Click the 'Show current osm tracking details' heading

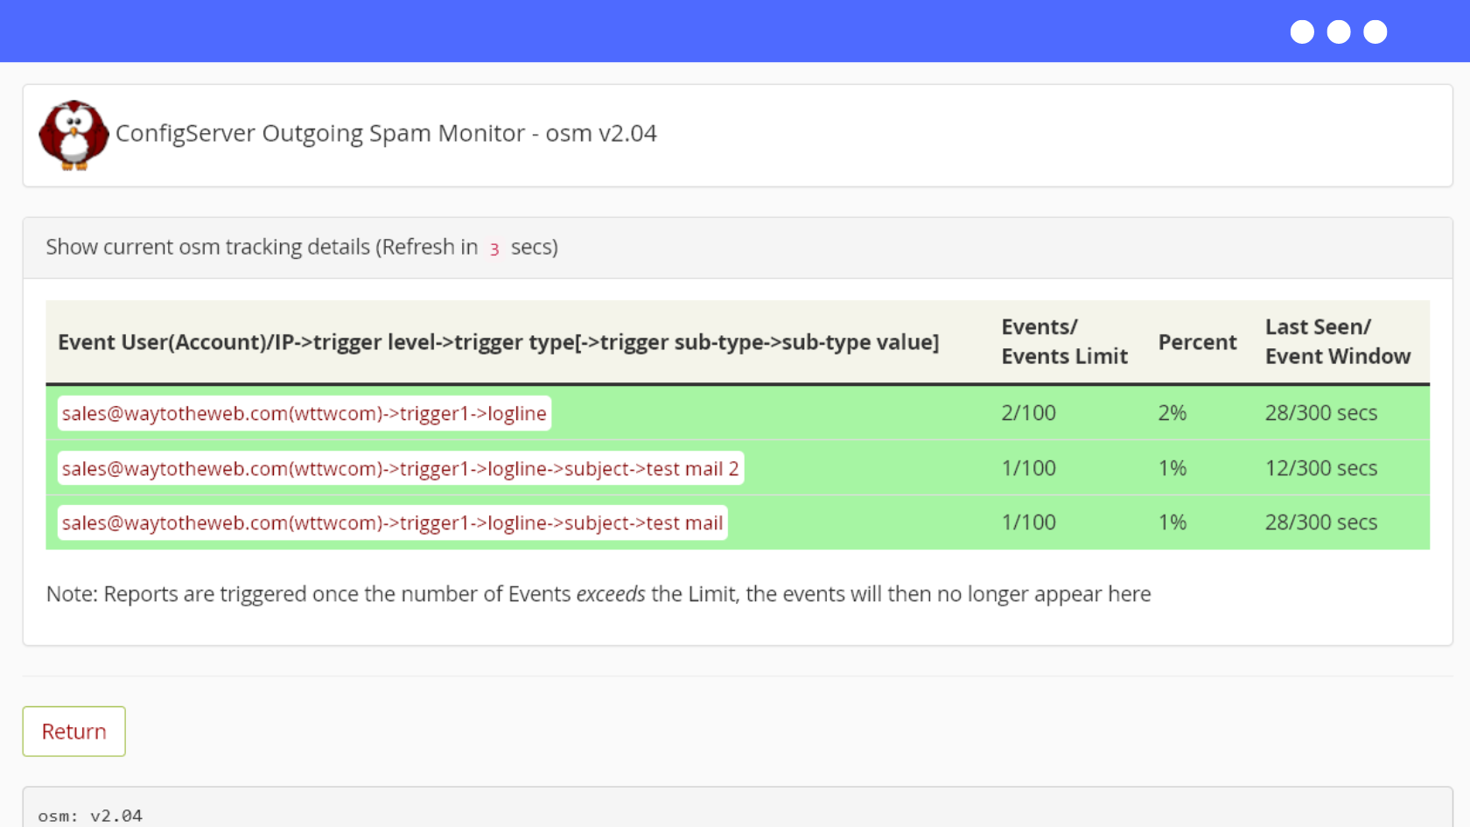coord(302,248)
